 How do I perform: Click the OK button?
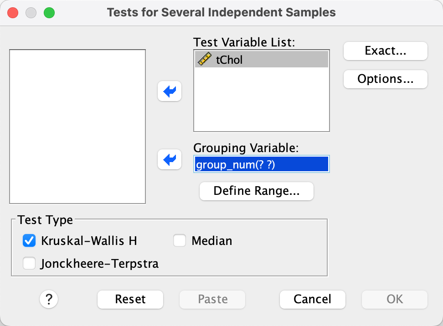[x=395, y=299]
